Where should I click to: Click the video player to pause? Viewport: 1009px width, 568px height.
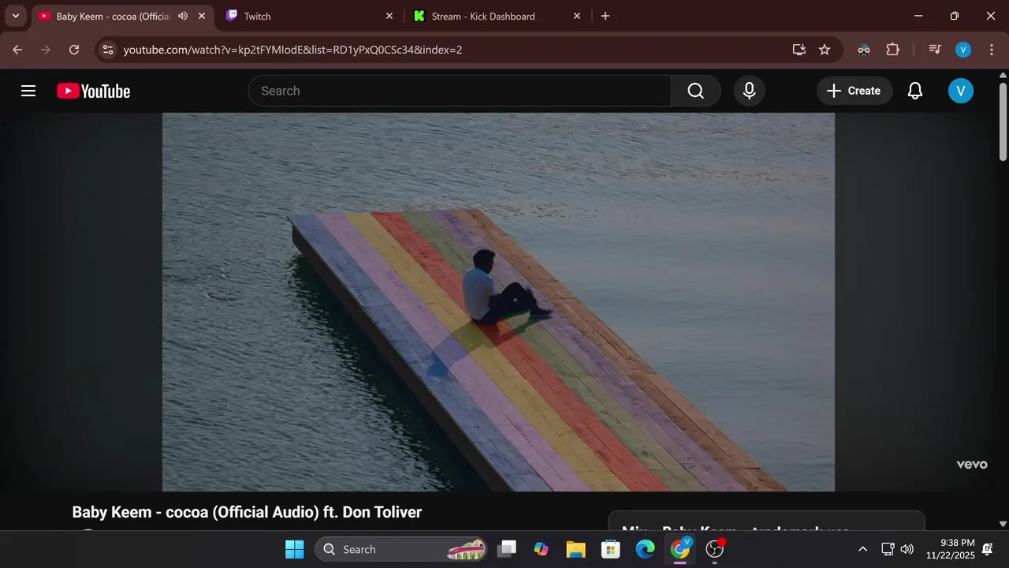(498, 302)
